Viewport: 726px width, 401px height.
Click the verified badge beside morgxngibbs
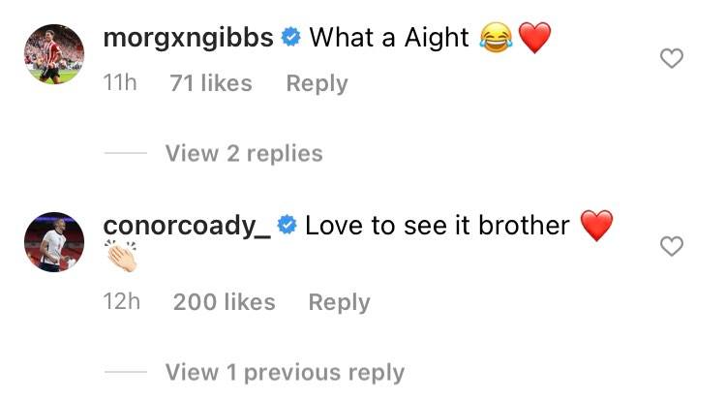(x=291, y=37)
